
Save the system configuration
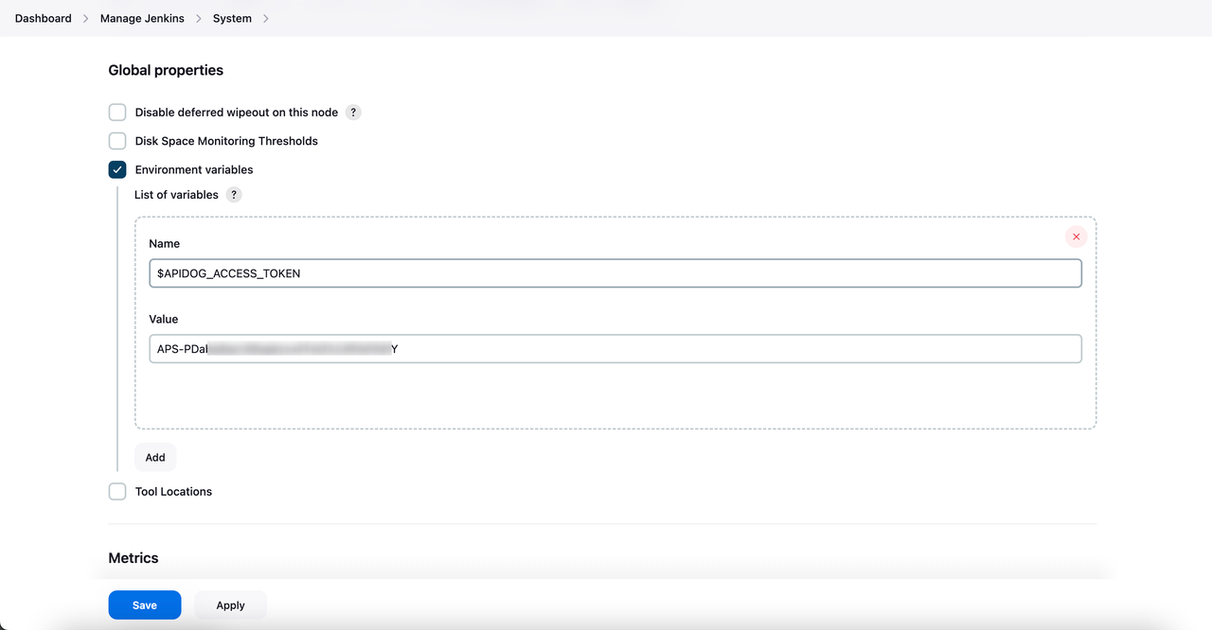click(x=145, y=605)
